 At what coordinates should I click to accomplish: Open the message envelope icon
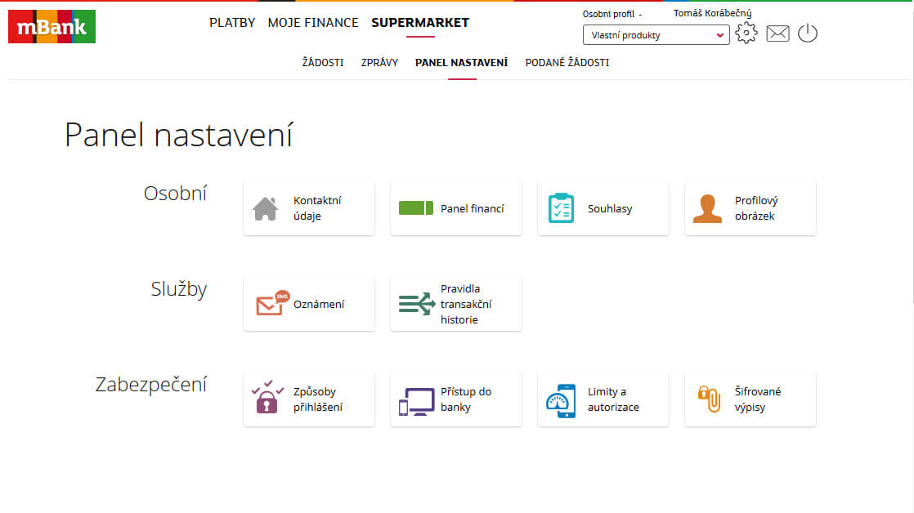pyautogui.click(x=777, y=33)
